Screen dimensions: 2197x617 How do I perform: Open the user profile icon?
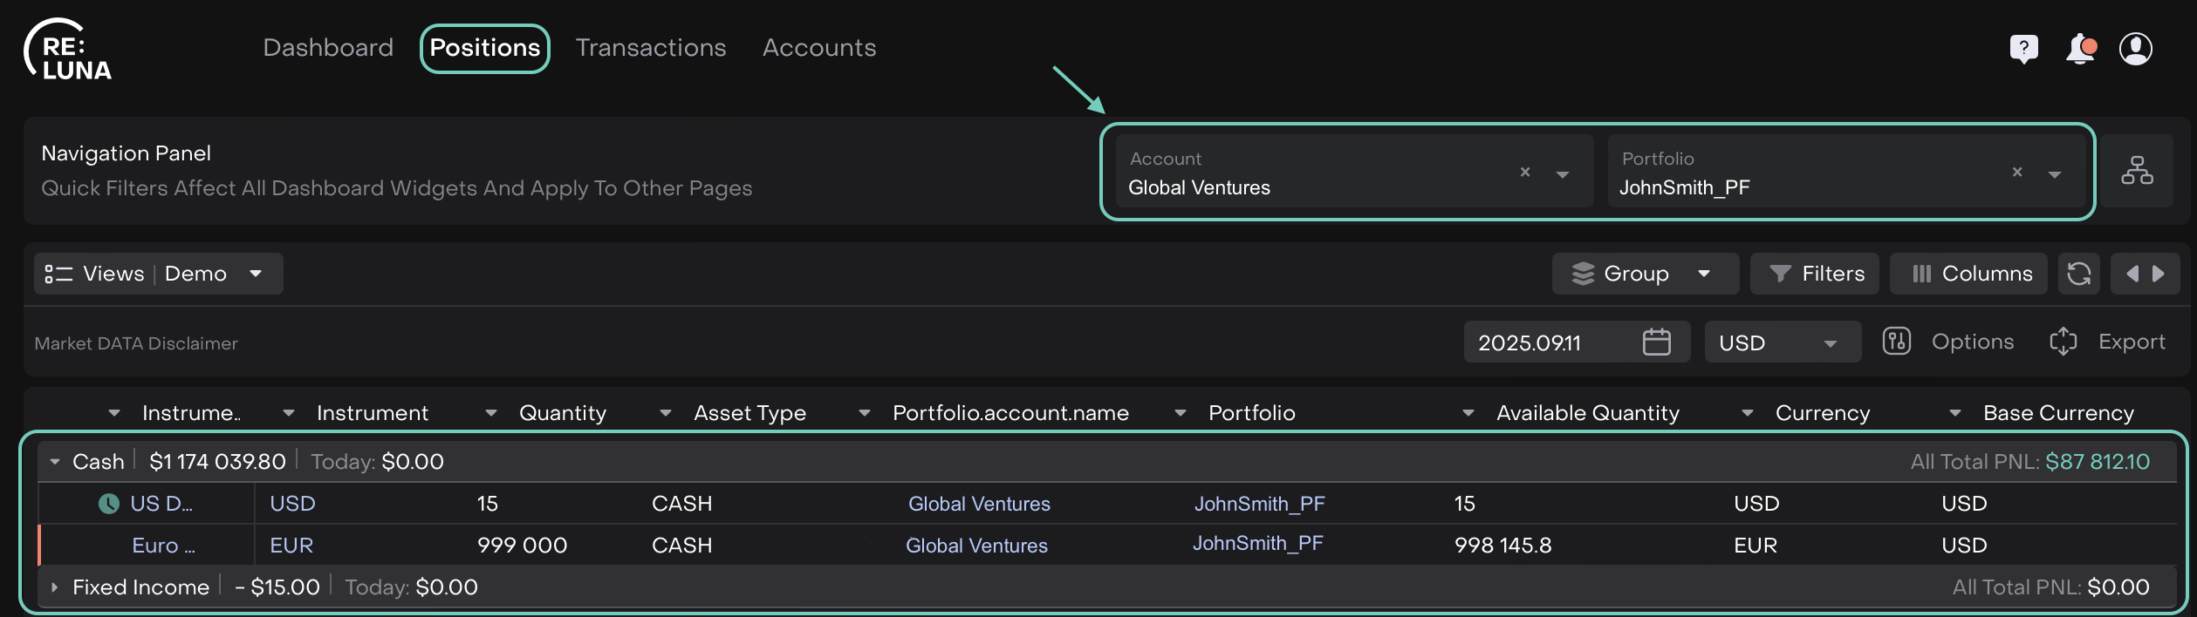click(x=2135, y=49)
